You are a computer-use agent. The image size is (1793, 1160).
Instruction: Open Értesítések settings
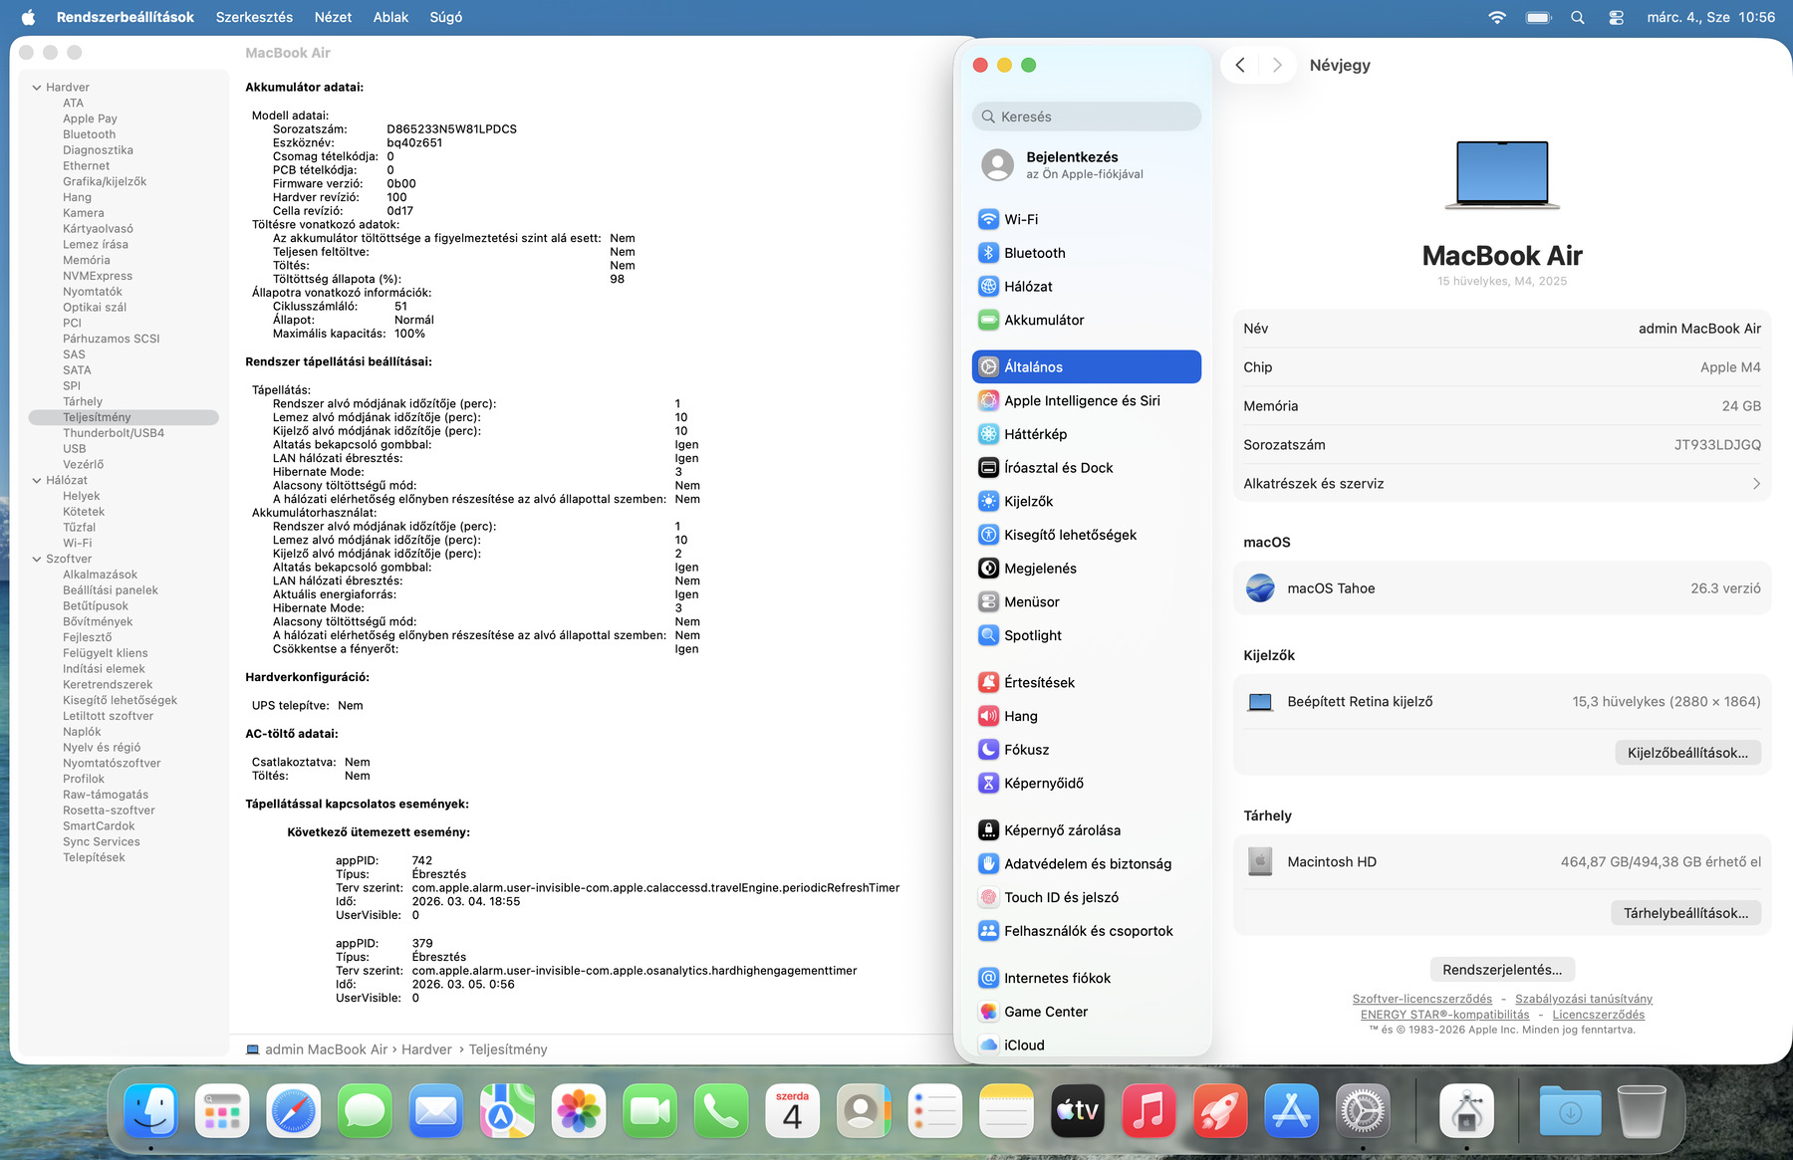point(1086,682)
